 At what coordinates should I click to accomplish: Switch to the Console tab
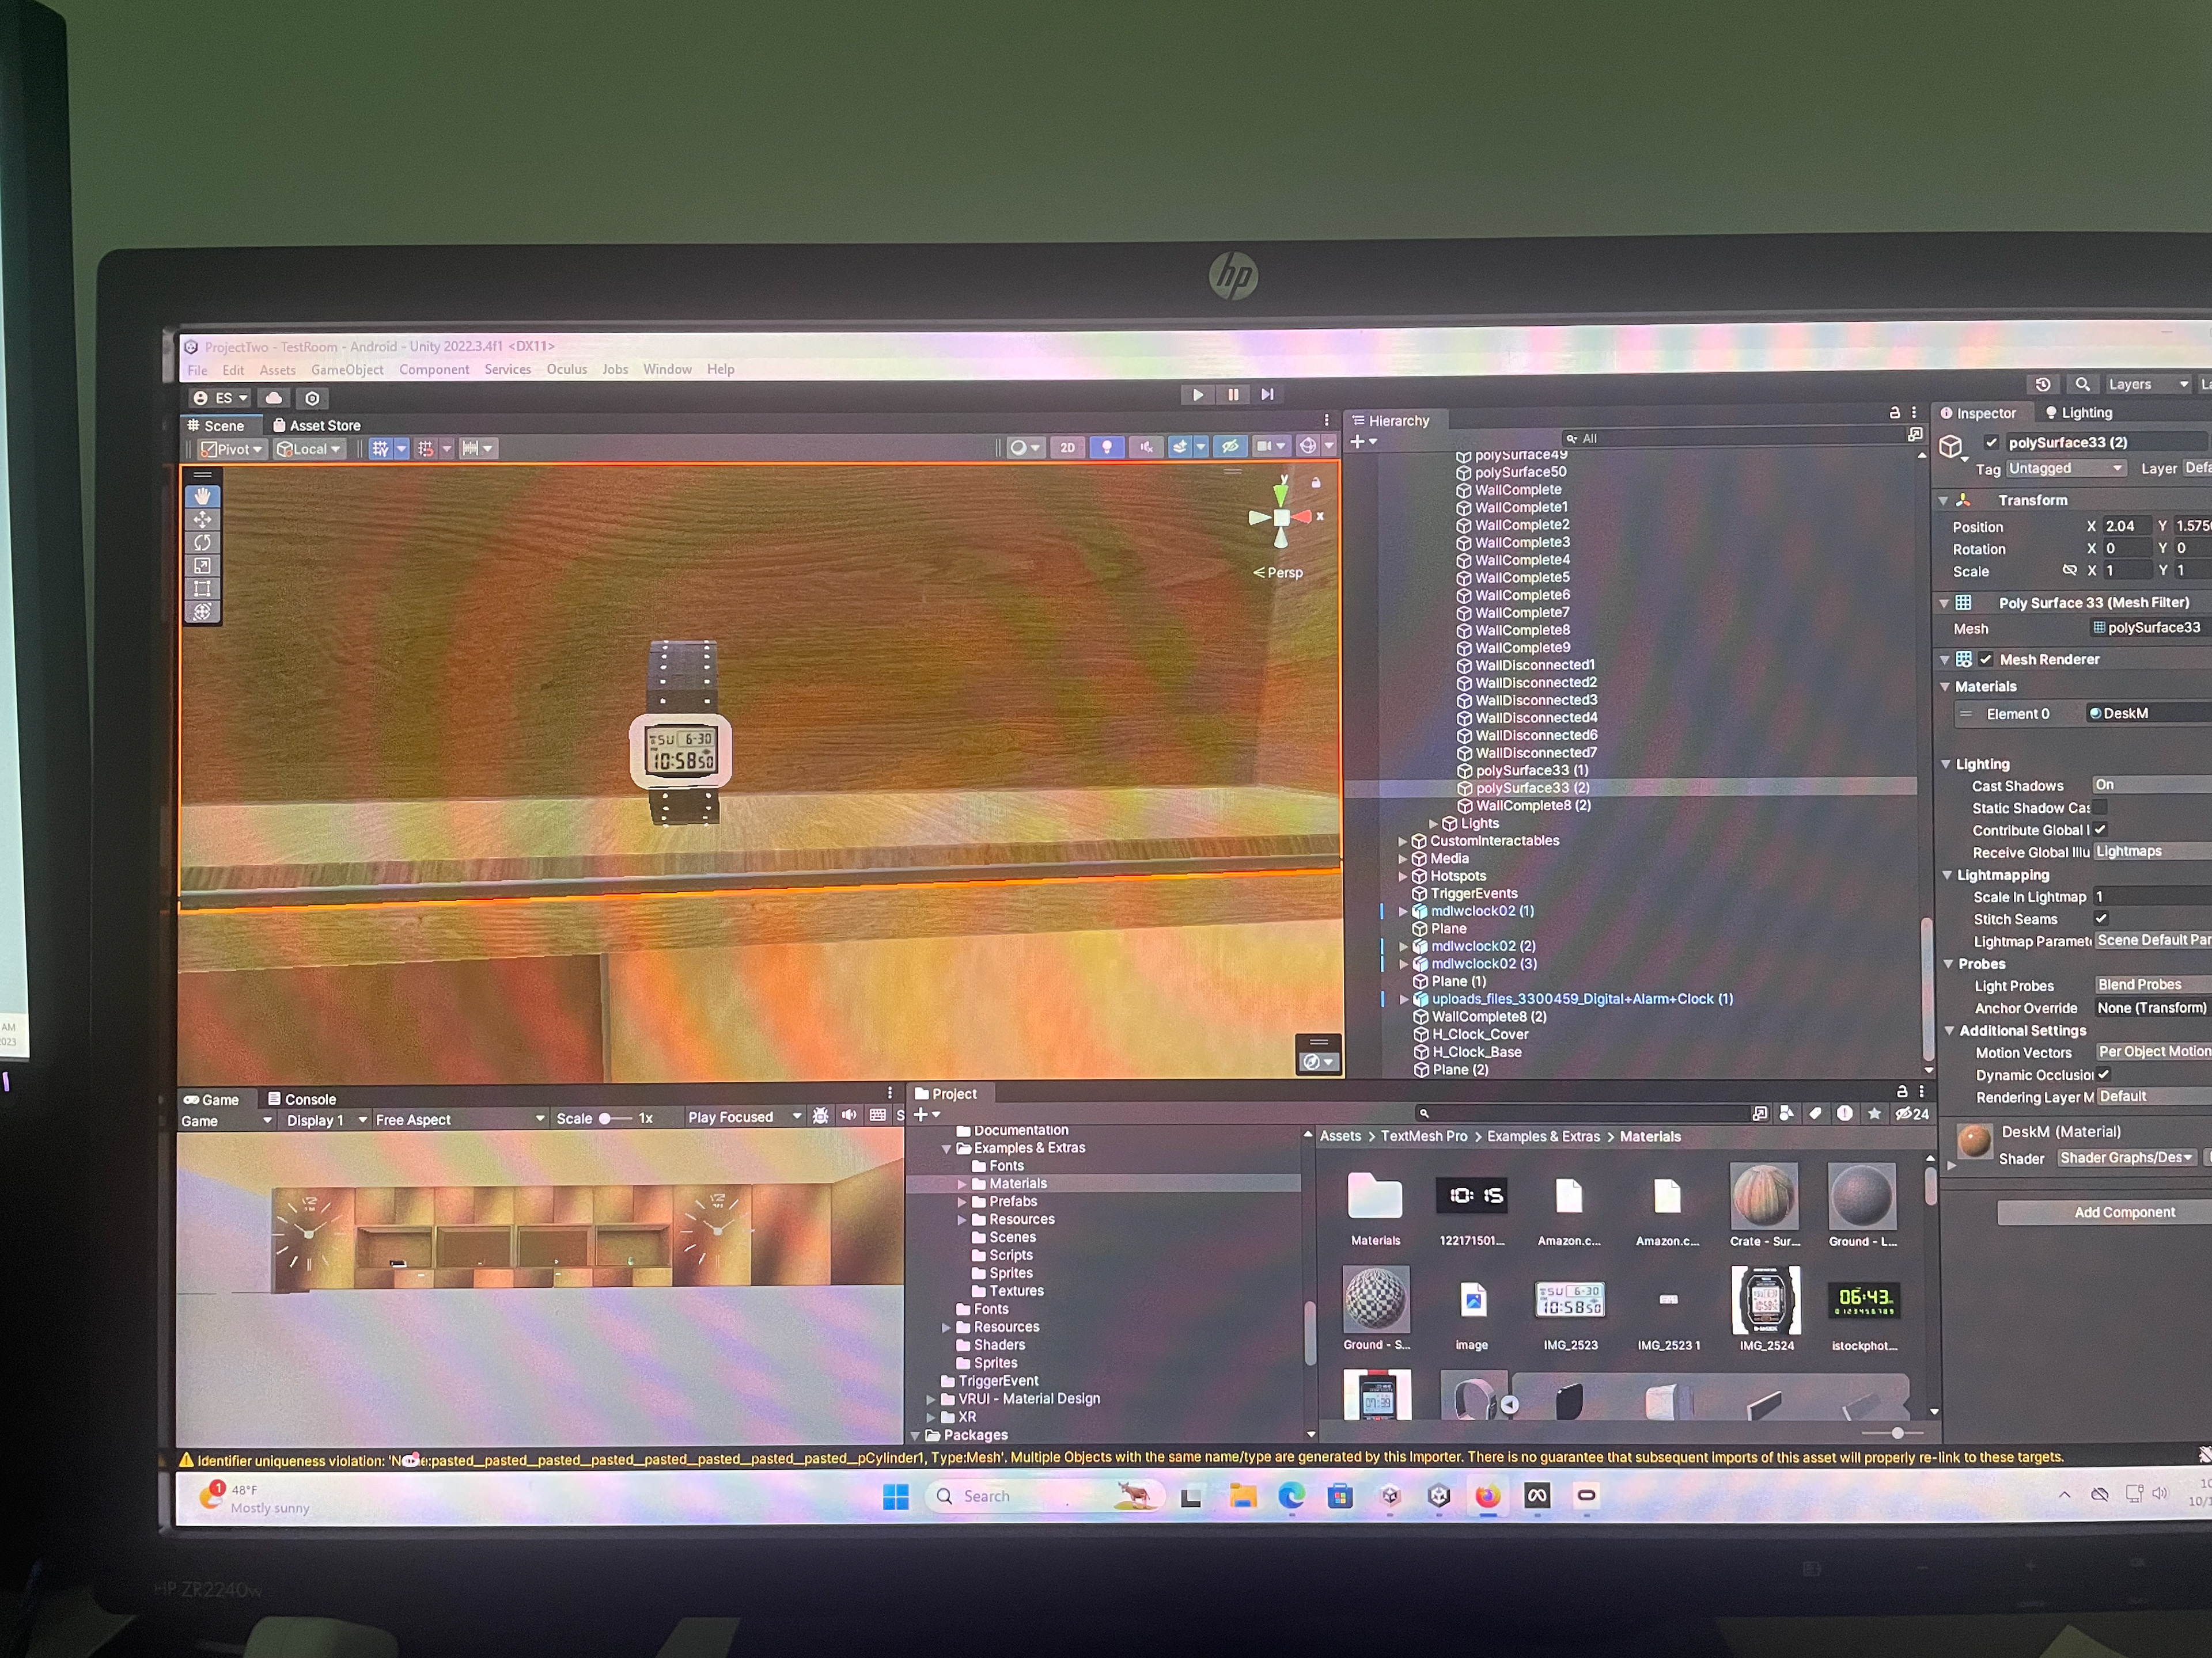302,1100
